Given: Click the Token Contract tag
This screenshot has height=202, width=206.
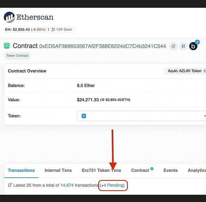Looking at the screenshot, I should point(17,55).
